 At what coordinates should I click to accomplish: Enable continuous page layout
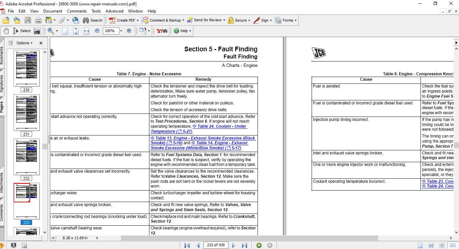(x=431, y=245)
